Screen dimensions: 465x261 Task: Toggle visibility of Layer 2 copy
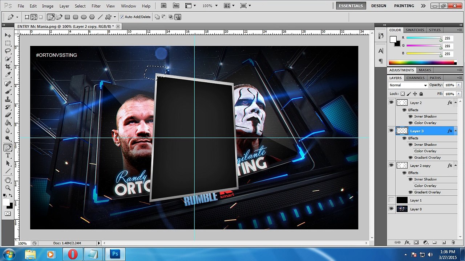click(x=391, y=165)
